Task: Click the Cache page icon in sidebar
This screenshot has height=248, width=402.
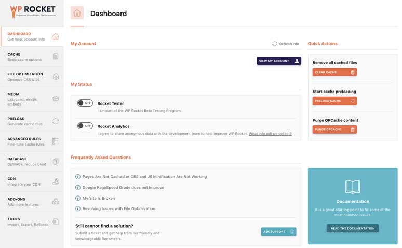Action: pyautogui.click(x=56, y=56)
